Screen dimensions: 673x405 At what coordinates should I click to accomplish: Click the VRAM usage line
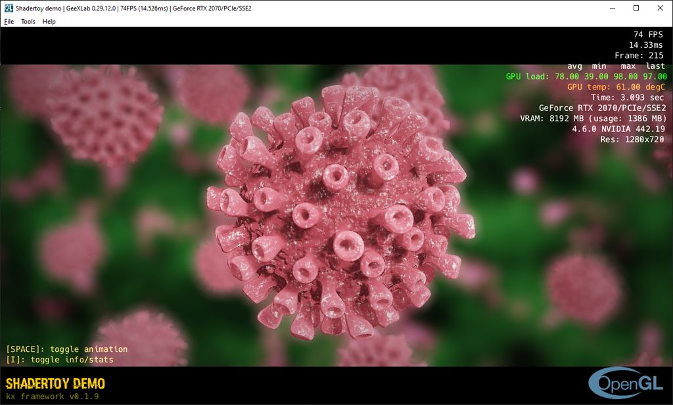tap(593, 118)
